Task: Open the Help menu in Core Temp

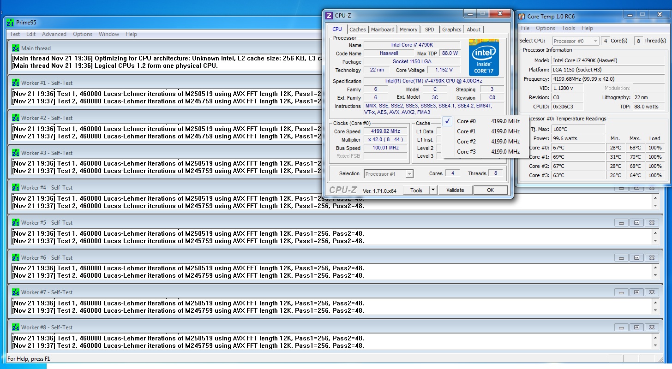Action: tap(587, 28)
